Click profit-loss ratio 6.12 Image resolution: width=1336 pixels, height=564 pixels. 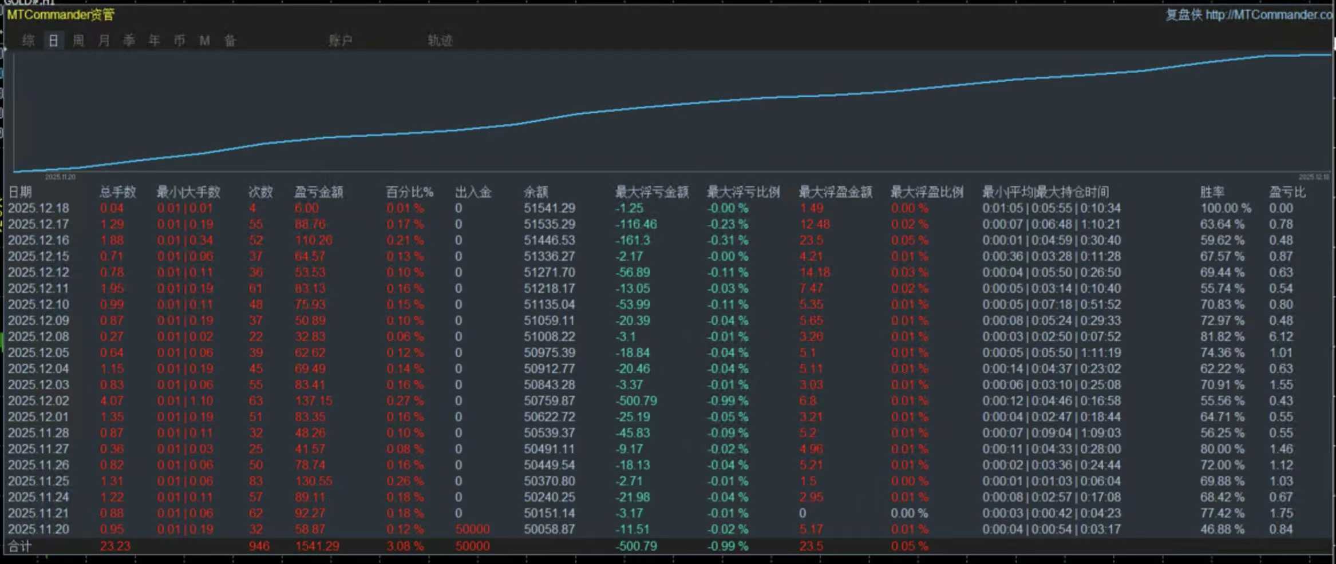coord(1281,337)
